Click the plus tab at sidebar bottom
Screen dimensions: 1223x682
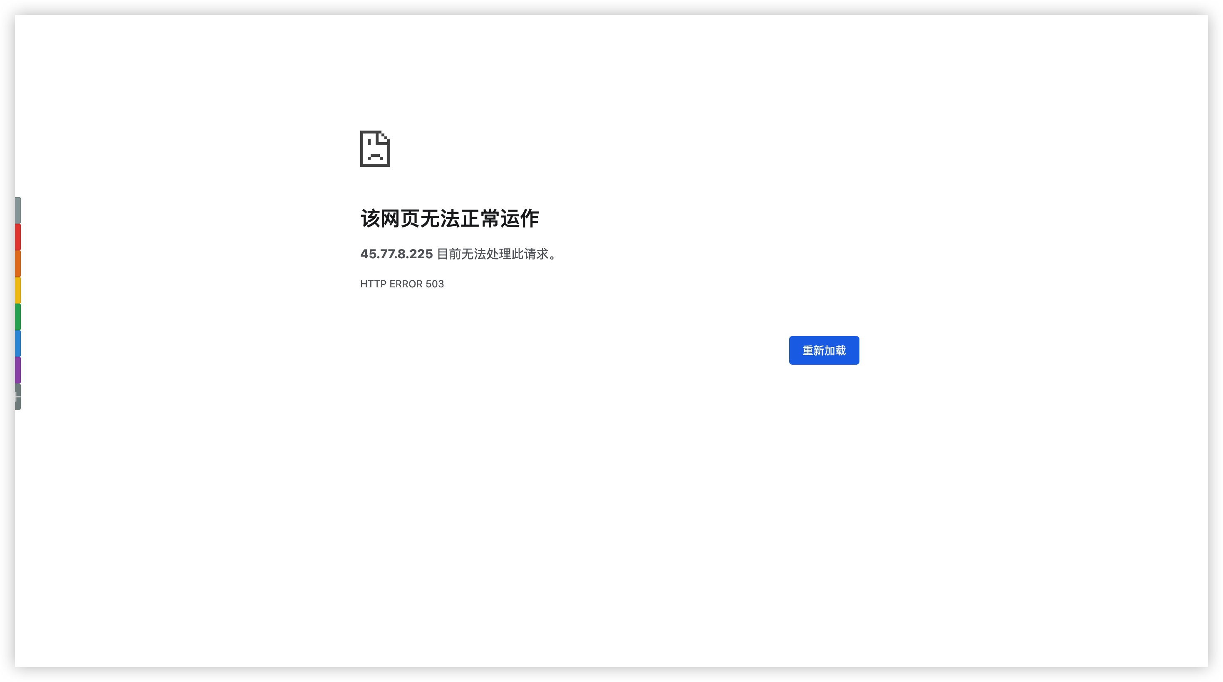coord(17,396)
